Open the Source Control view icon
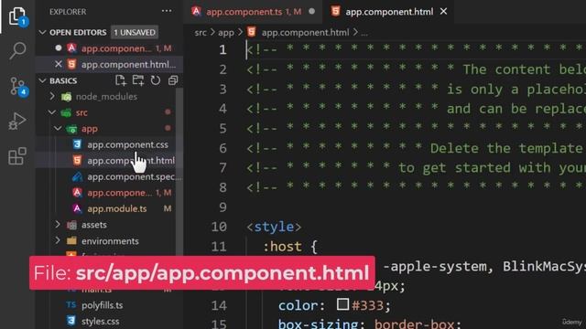586x329 pixels. click(17, 86)
